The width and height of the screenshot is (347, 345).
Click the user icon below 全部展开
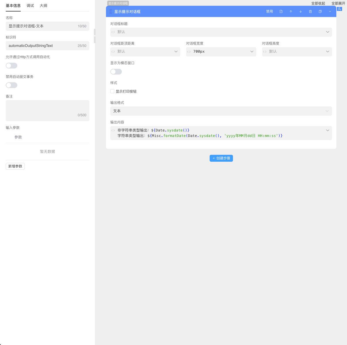coord(340,9)
